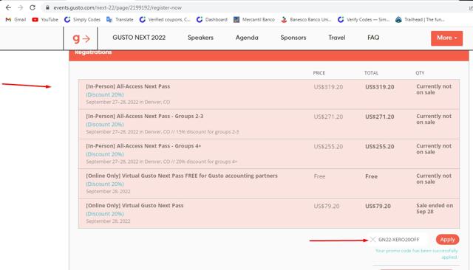This screenshot has width=473, height=270.
Task: Open the Banesco Banco bookmark
Action: click(x=306, y=20)
